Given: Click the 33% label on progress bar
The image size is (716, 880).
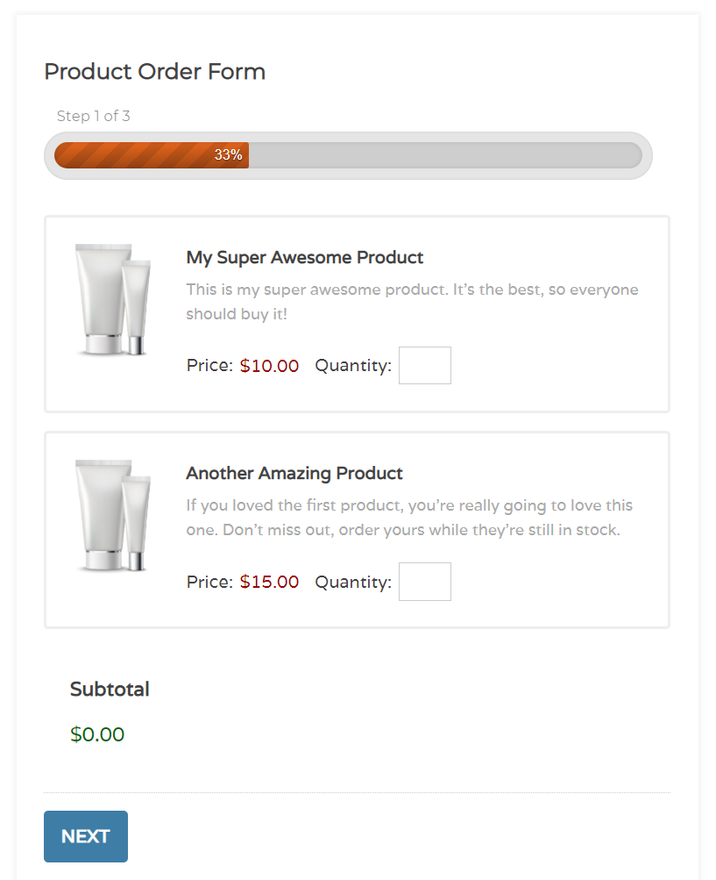Looking at the screenshot, I should click(x=228, y=155).
